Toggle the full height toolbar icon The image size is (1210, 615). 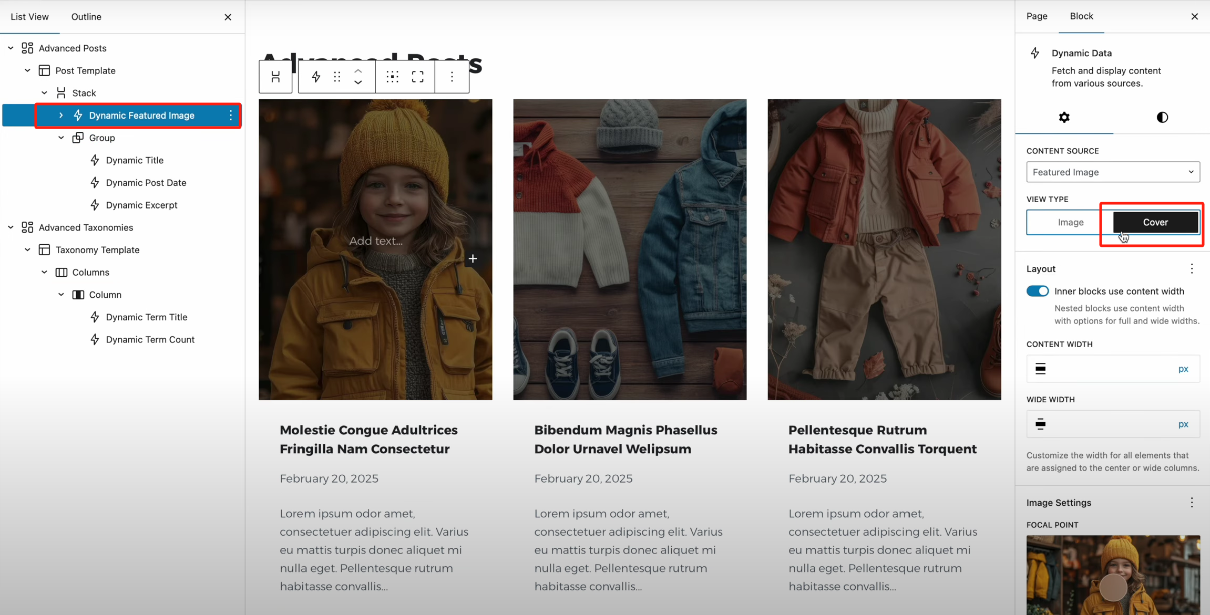(418, 77)
